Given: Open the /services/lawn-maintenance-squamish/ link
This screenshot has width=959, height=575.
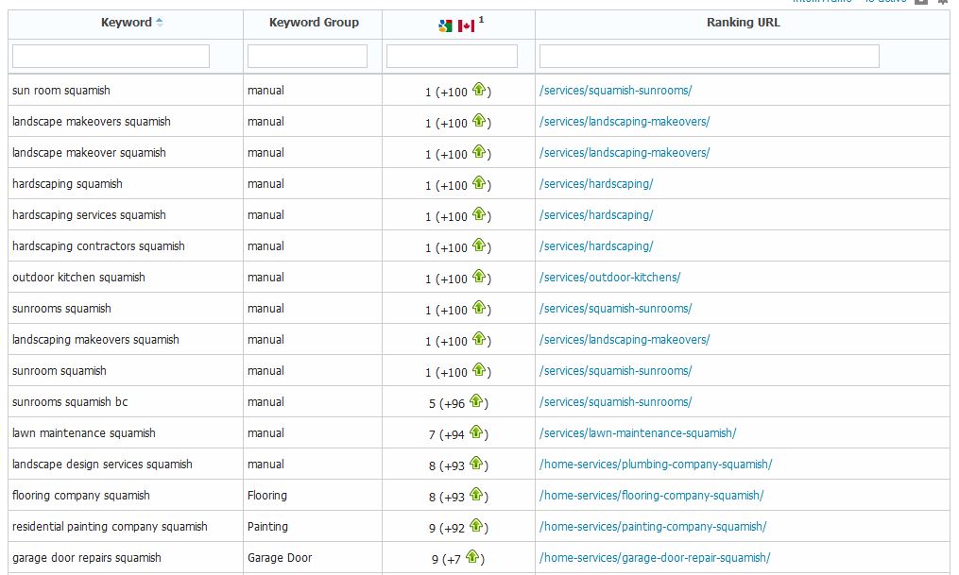Looking at the screenshot, I should click(638, 433).
